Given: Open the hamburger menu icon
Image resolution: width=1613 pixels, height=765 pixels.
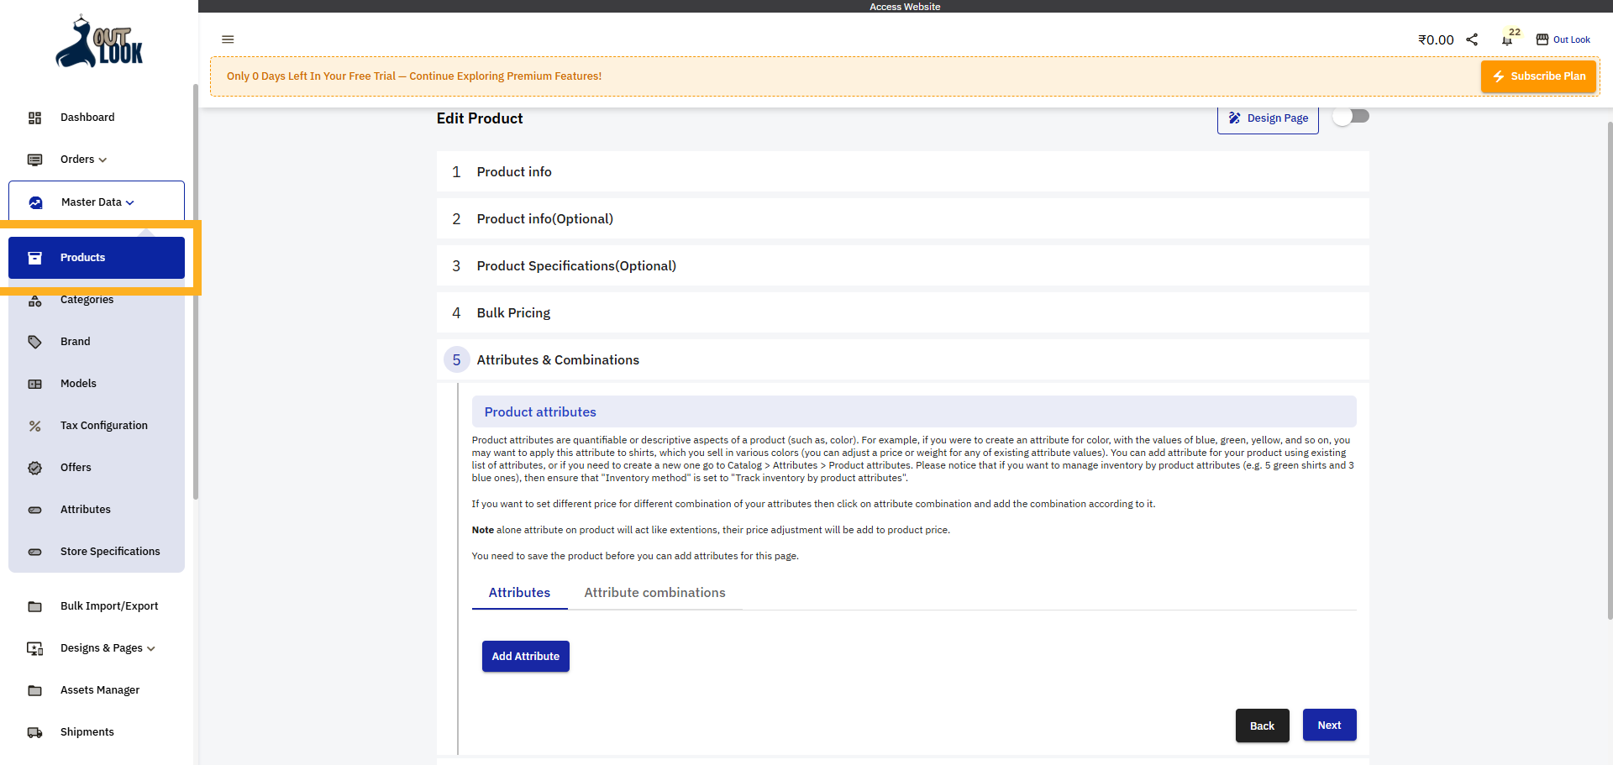Looking at the screenshot, I should (x=228, y=39).
